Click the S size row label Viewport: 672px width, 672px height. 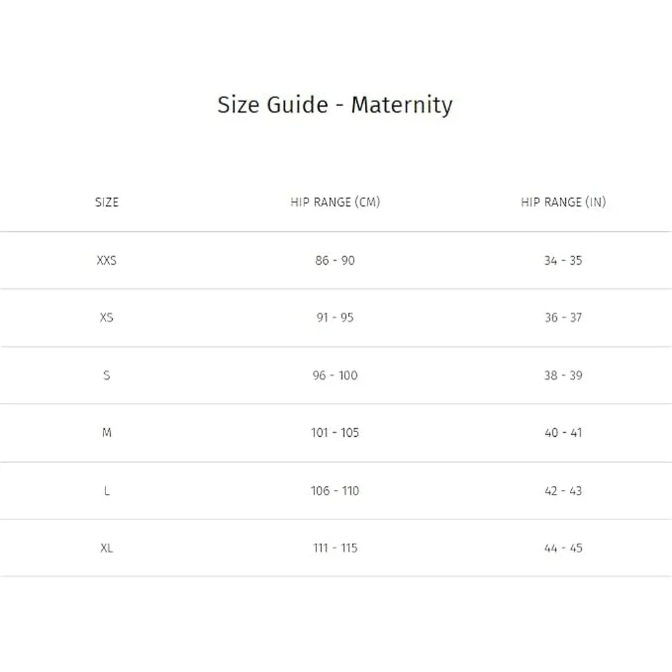(107, 376)
